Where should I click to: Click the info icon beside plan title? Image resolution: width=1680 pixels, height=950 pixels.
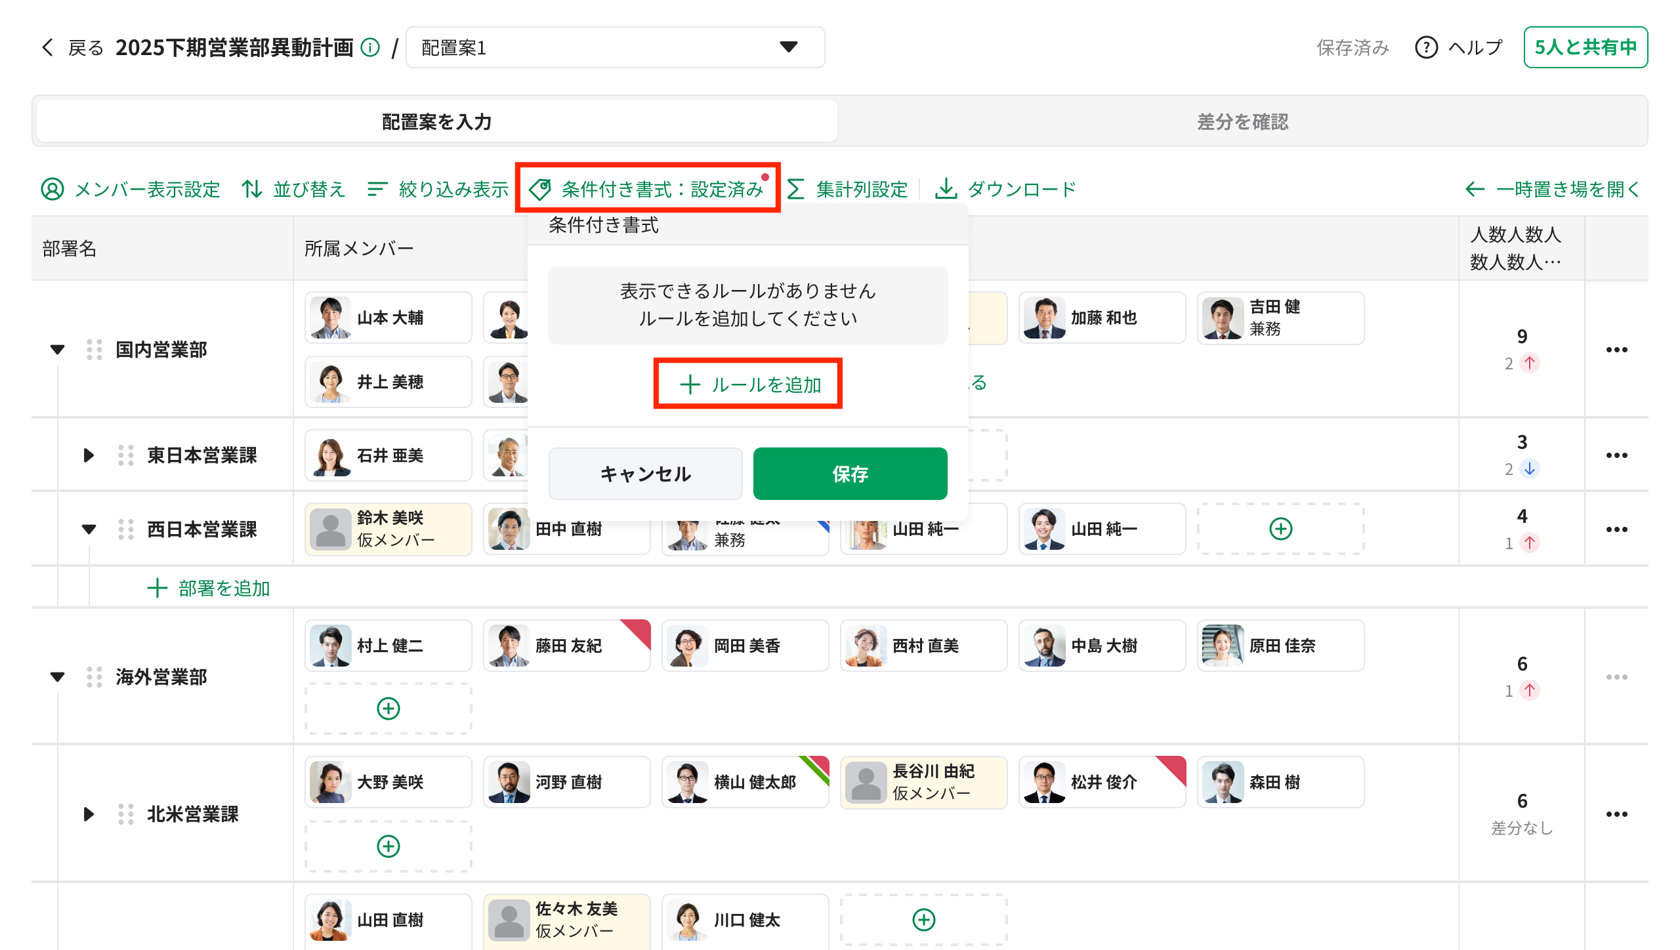point(371,47)
